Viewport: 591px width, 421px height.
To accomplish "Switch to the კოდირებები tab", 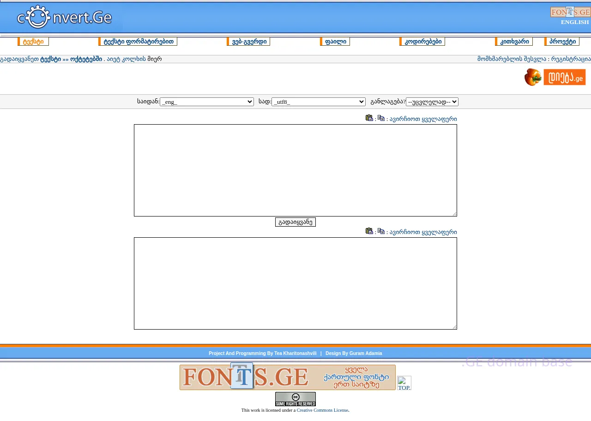I will pyautogui.click(x=423, y=42).
